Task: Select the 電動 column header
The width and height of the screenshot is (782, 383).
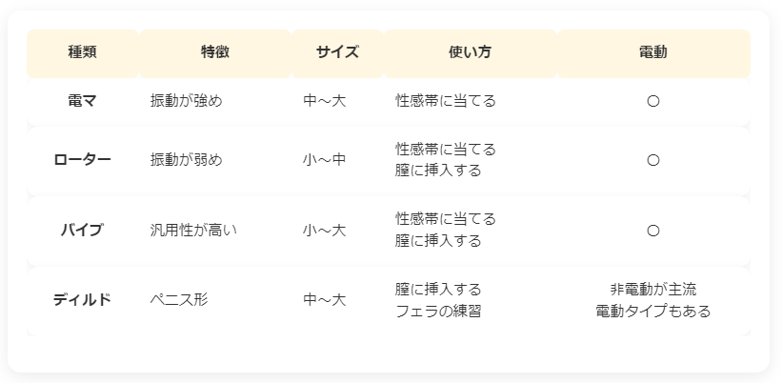Action: (653, 52)
